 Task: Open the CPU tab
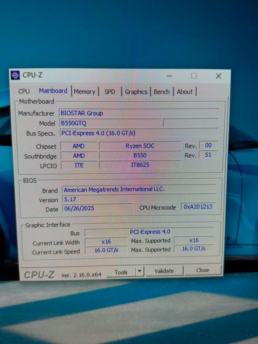pyautogui.click(x=24, y=91)
